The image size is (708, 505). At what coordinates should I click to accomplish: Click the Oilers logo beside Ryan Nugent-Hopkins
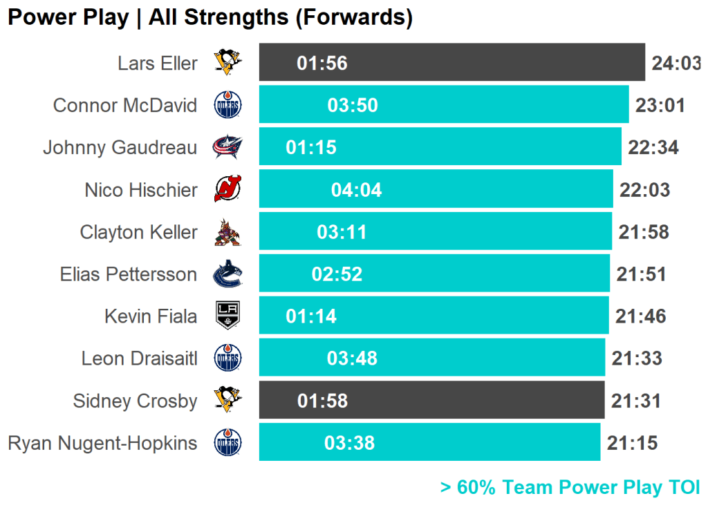227,443
